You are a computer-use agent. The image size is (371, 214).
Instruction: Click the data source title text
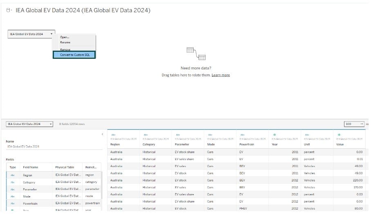click(x=83, y=10)
